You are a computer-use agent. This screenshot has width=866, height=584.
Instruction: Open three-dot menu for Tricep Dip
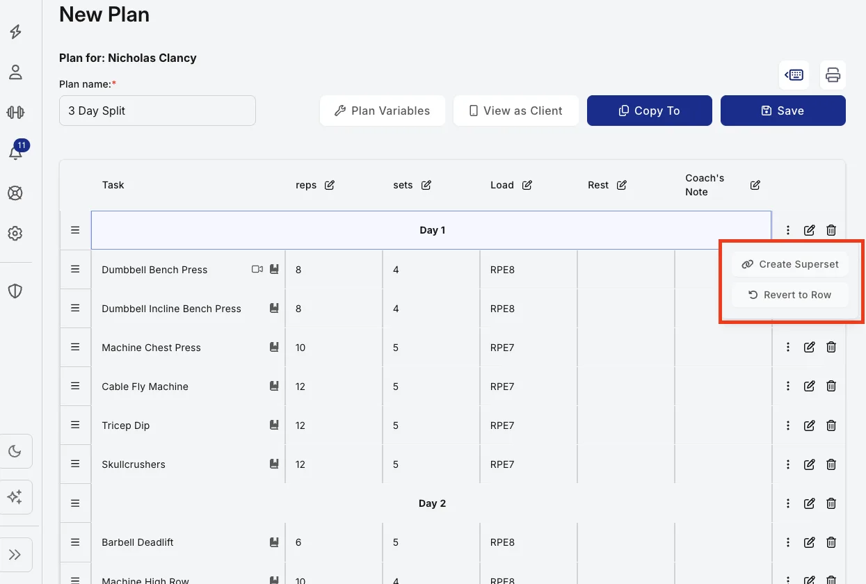pyautogui.click(x=788, y=425)
